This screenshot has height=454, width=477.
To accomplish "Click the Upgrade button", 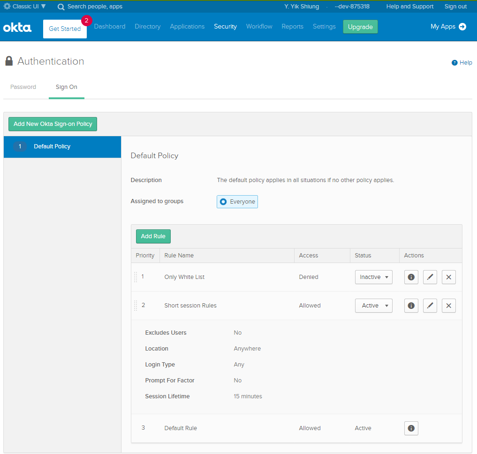I will (360, 27).
